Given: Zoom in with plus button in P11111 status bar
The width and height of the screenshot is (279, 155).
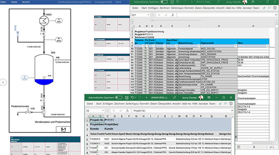Looking at the screenshot, I should point(266,147).
